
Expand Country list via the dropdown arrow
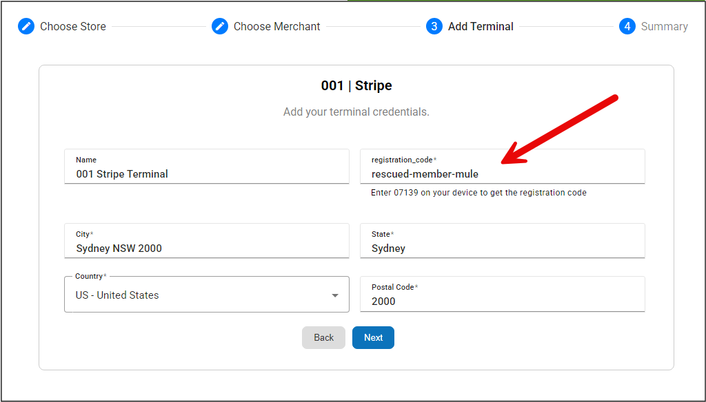click(x=335, y=295)
